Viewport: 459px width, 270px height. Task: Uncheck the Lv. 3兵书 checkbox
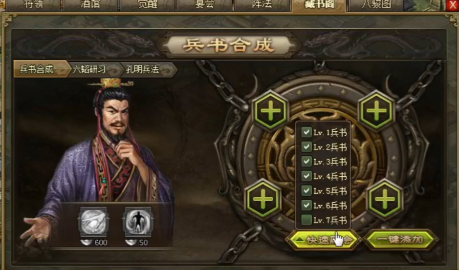(306, 162)
